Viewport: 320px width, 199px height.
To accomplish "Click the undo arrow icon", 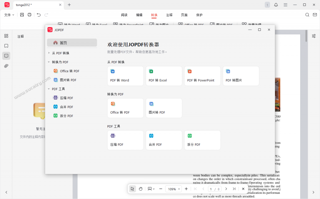I will 39,15.
